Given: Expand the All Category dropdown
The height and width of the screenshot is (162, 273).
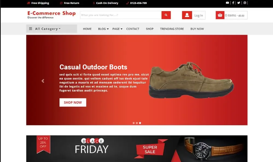Looking at the screenshot, I should [52, 29].
